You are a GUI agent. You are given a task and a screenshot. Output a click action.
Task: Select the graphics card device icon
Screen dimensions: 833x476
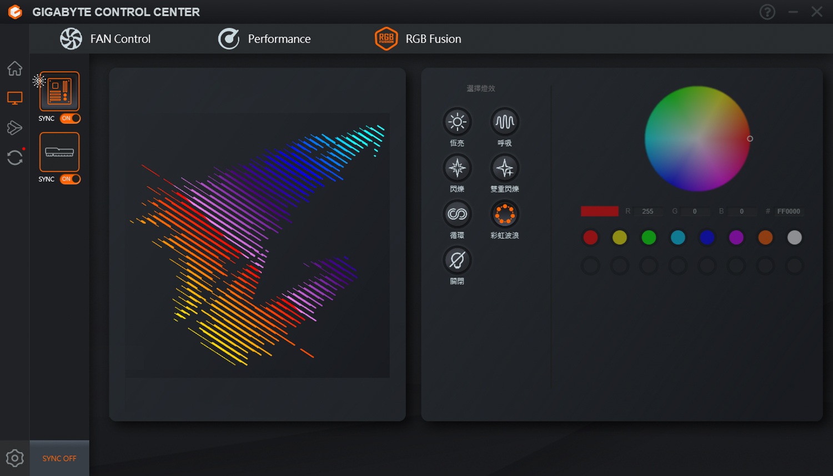coord(59,152)
